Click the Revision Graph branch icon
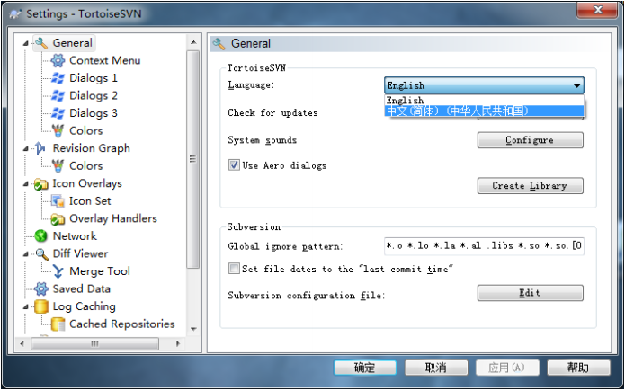The image size is (625, 390). point(40,148)
